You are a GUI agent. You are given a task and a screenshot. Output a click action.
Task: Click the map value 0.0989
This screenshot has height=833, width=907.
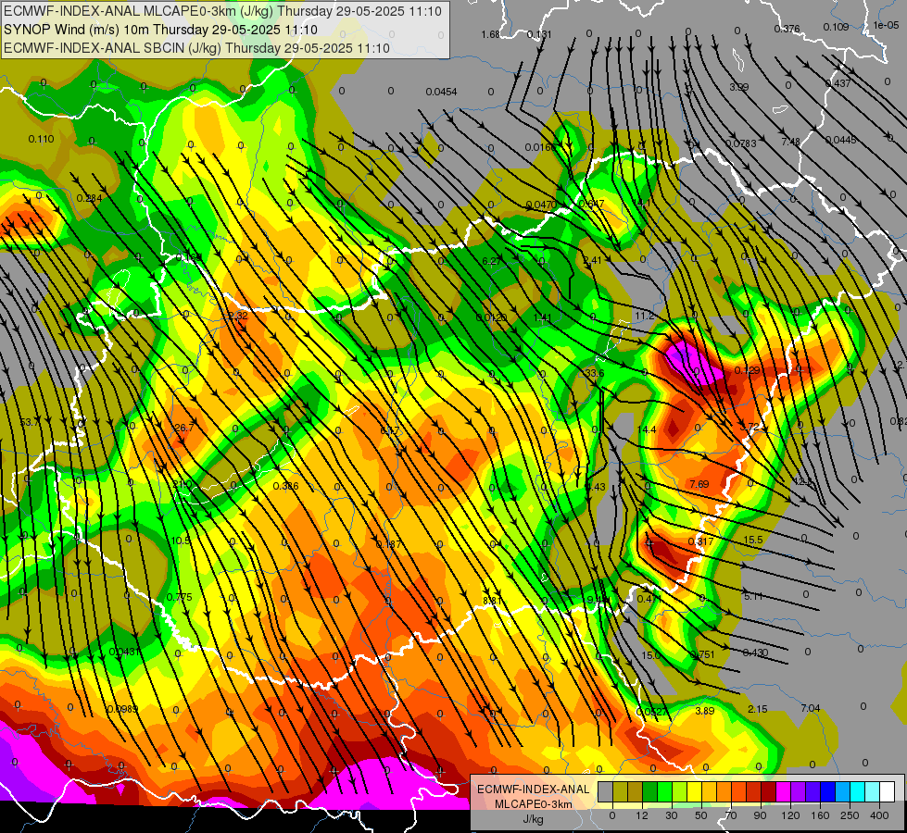122,709
